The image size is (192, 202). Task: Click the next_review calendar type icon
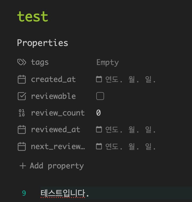pos(21,147)
